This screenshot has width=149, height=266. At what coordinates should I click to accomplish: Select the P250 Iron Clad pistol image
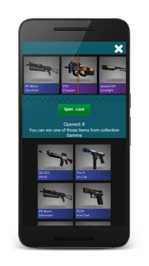point(93,196)
